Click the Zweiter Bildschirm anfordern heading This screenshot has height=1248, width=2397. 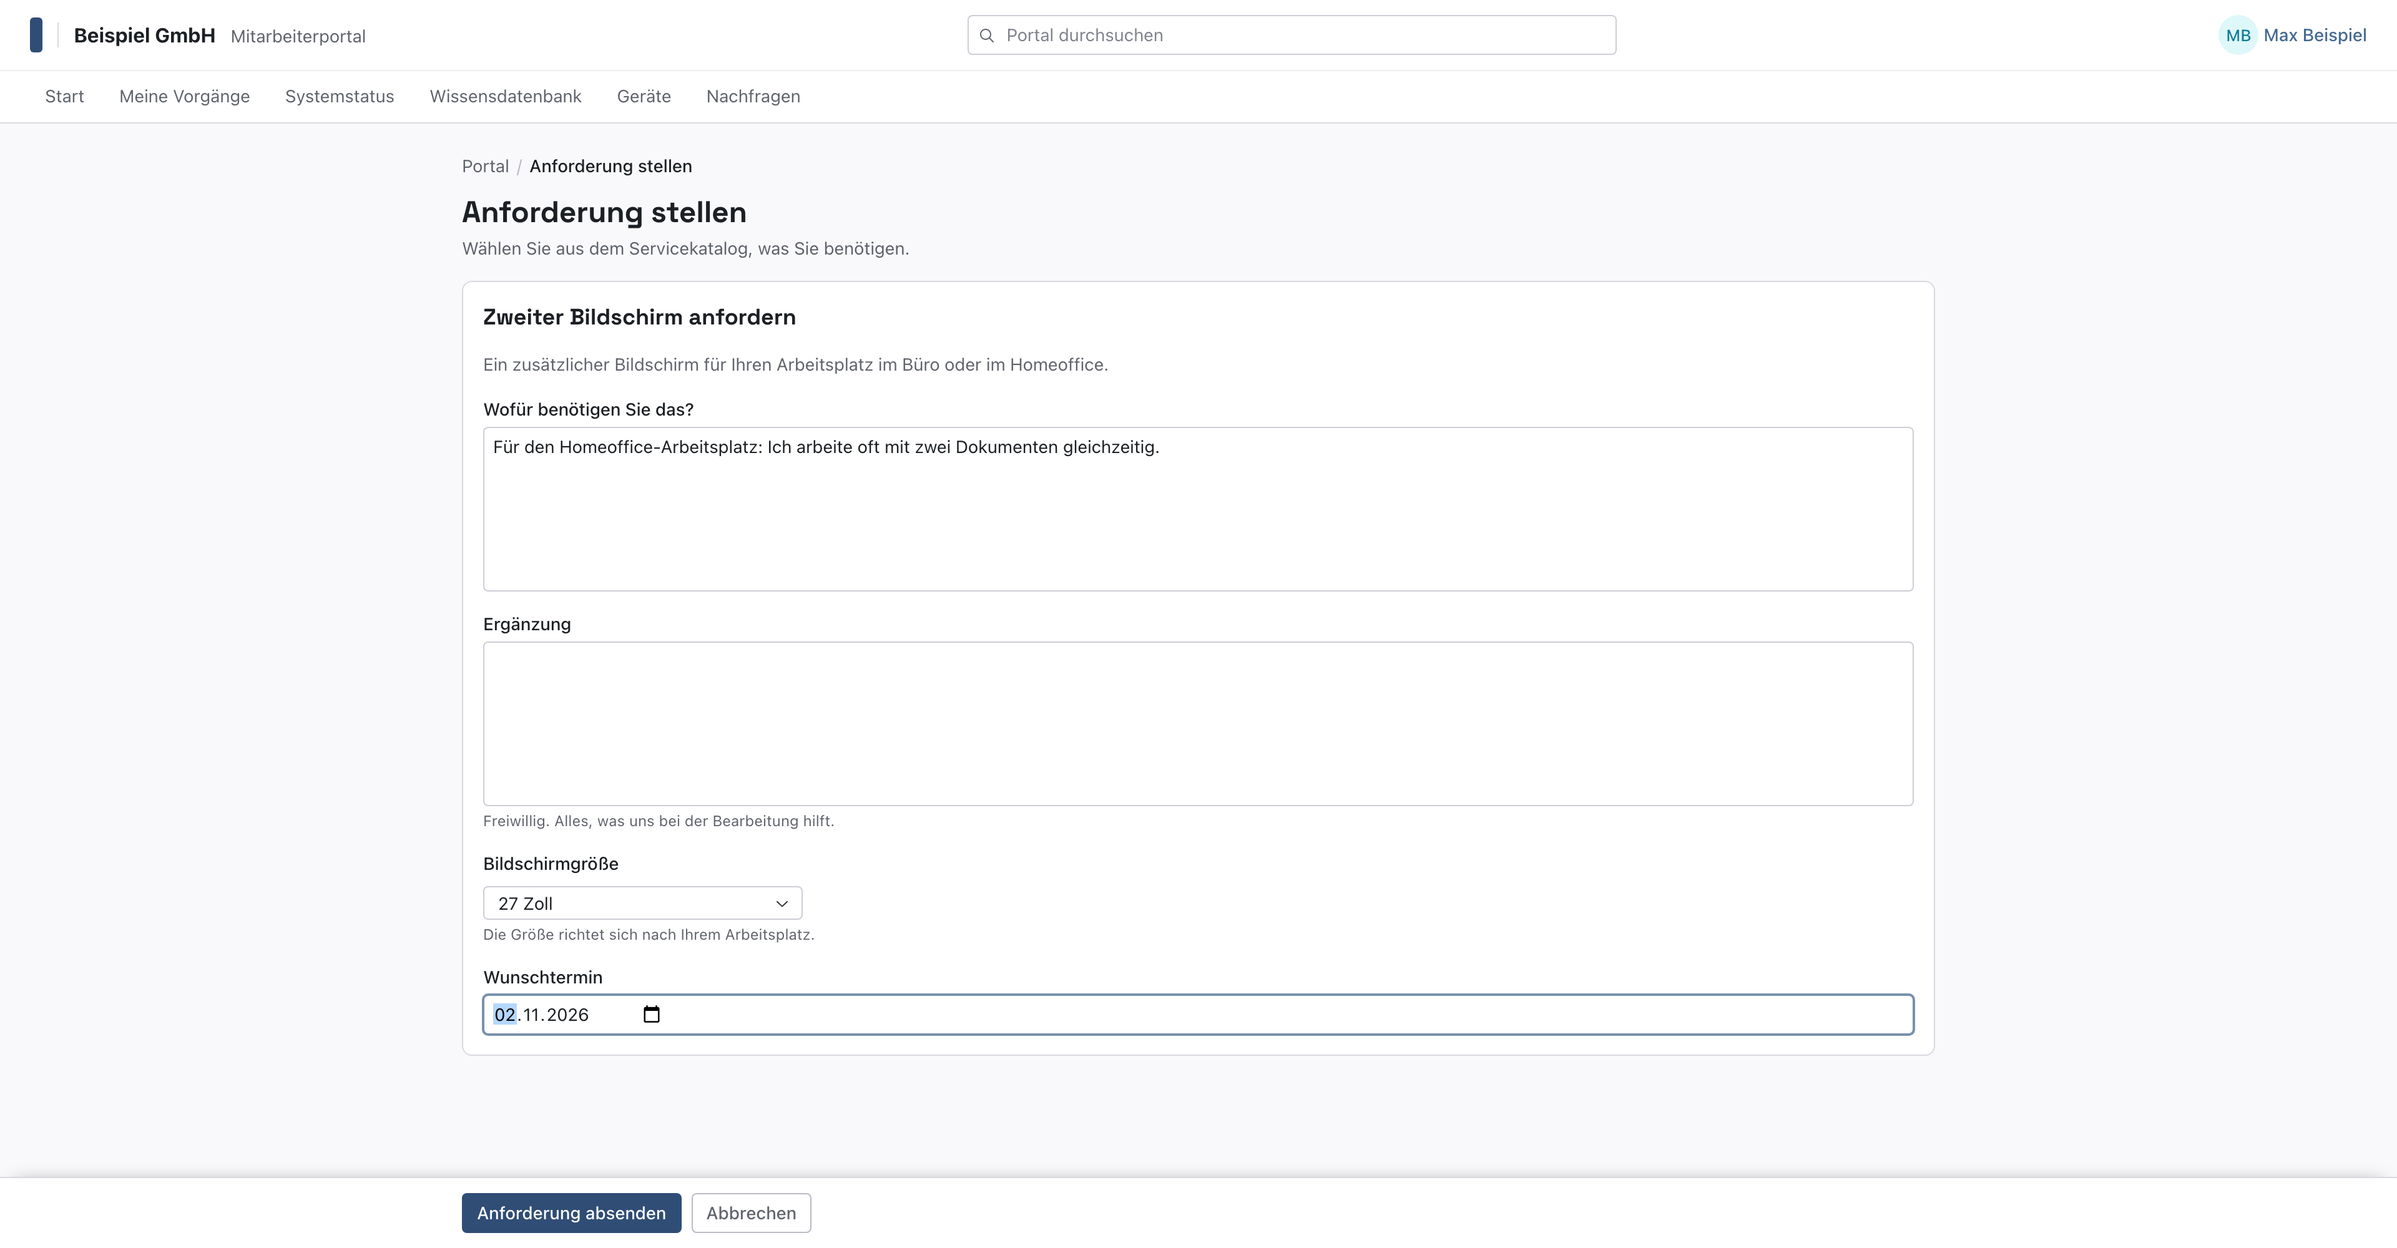639,317
